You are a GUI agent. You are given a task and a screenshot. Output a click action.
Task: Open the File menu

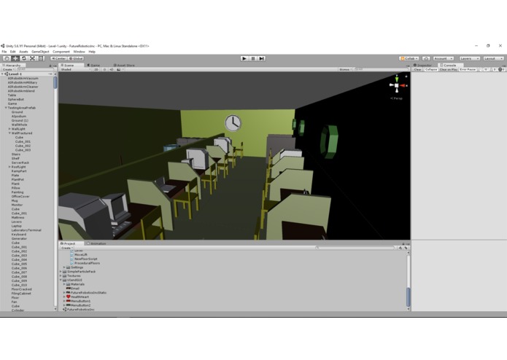4,52
